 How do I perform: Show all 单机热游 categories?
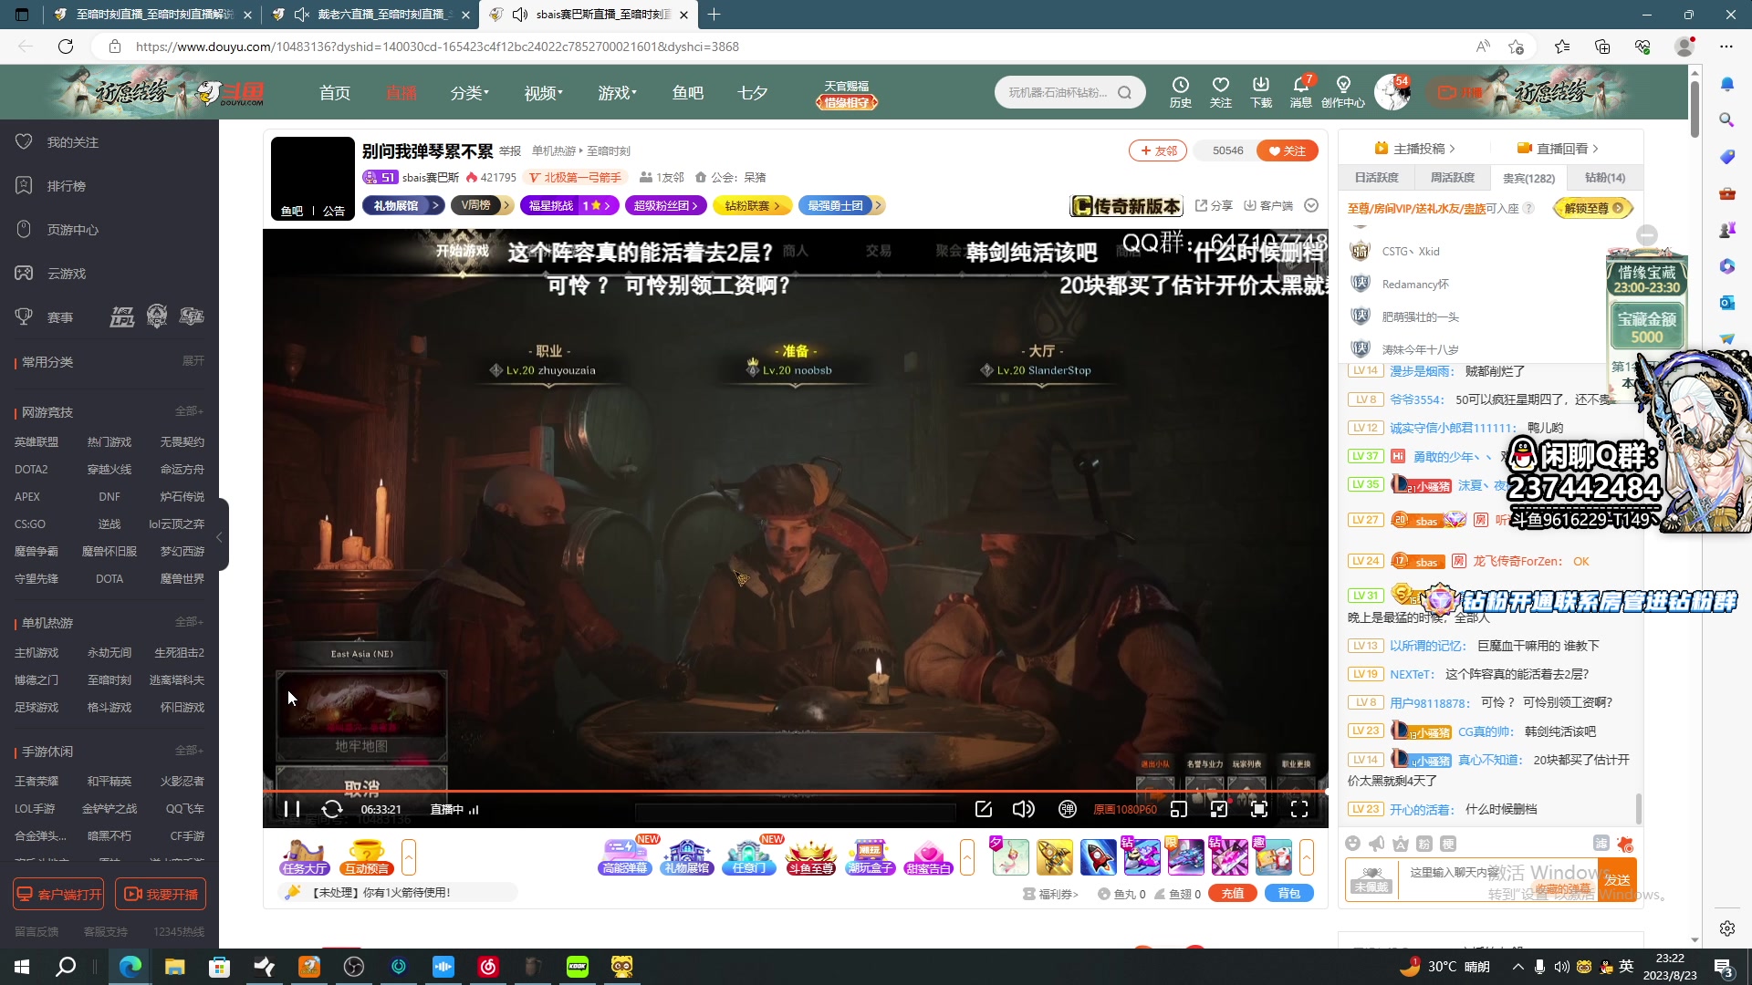(189, 622)
